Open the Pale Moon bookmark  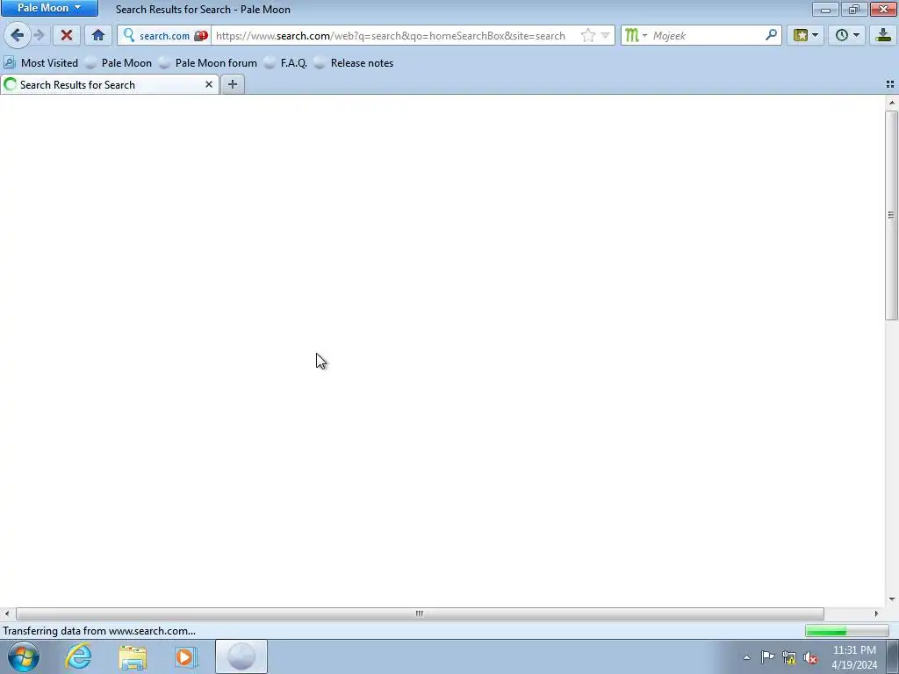click(x=119, y=63)
